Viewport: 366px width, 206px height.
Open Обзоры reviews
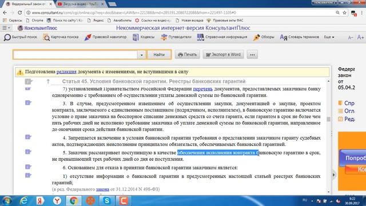pos(264,37)
